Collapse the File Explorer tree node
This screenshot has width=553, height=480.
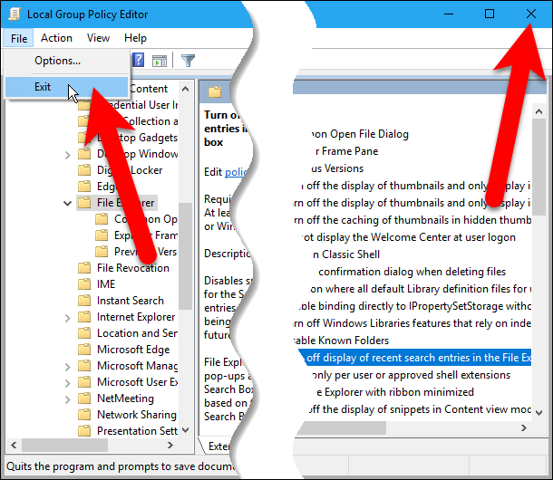(x=67, y=204)
